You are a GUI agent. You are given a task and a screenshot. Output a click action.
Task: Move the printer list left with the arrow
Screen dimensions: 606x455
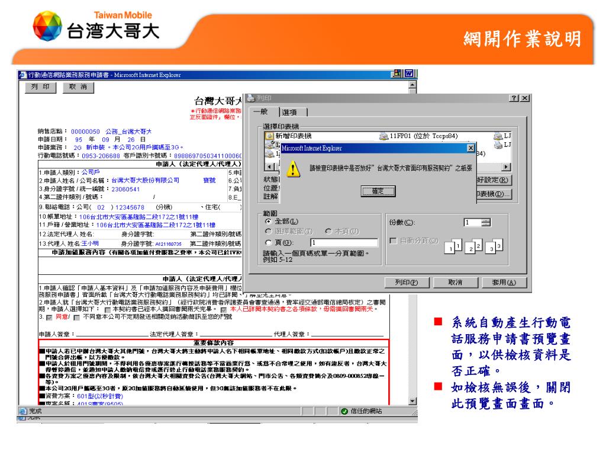tap(269, 166)
